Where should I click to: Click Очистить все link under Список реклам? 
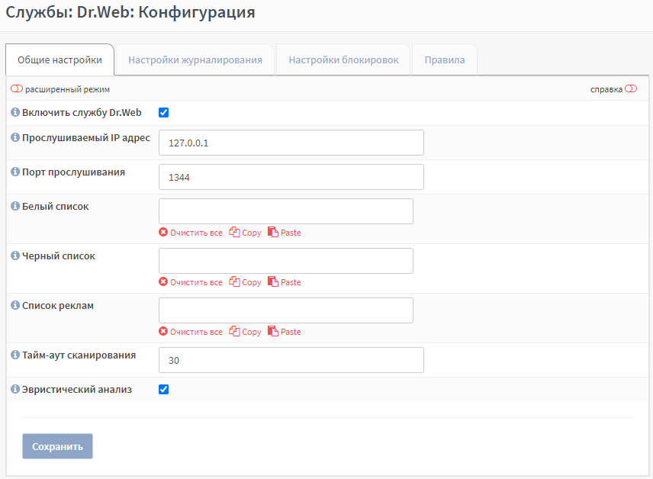196,332
